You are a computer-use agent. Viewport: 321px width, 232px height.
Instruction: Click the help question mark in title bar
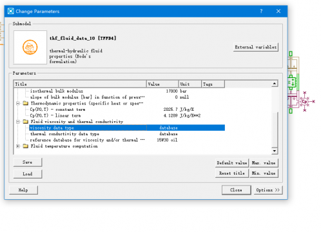pos(261,11)
